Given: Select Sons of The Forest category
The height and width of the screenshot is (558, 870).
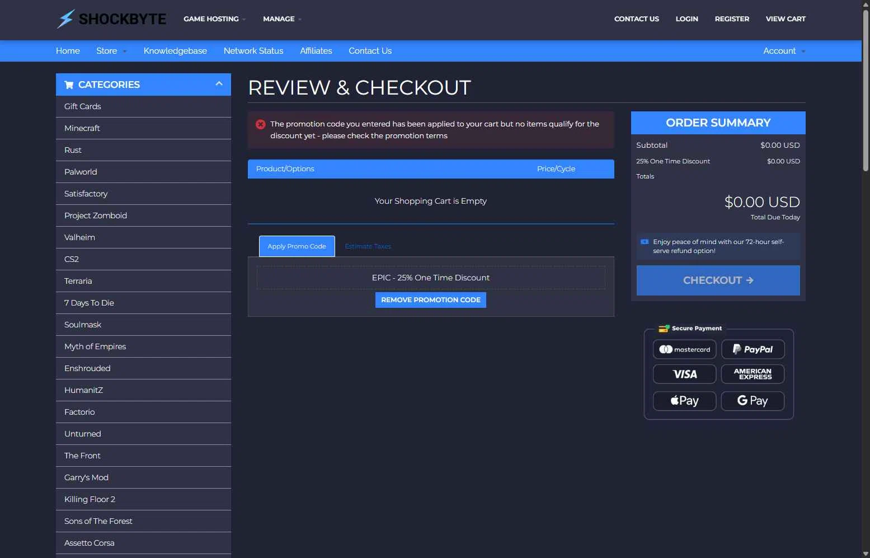Looking at the screenshot, I should coord(143,521).
